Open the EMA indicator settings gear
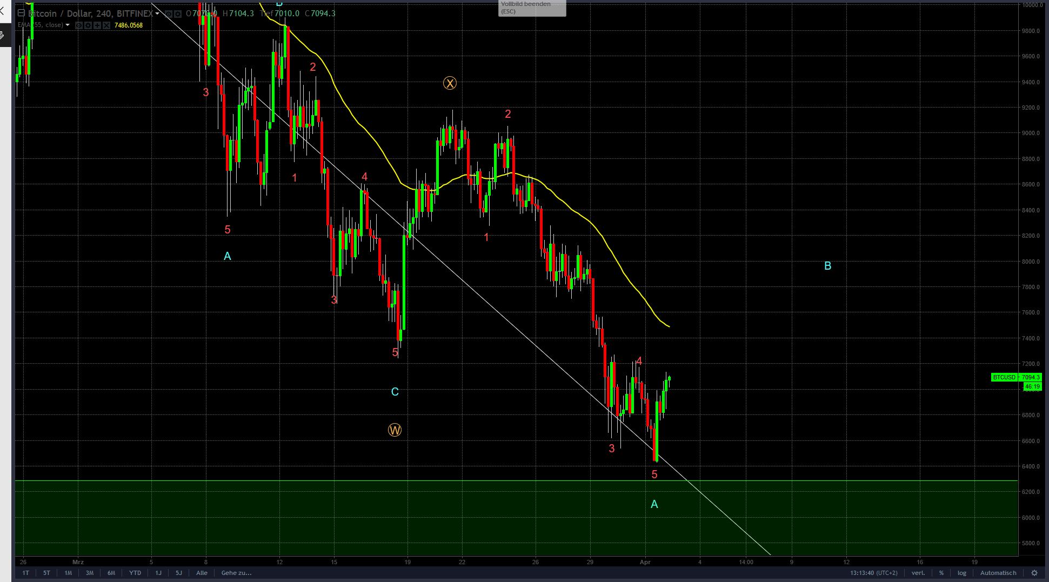1049x582 pixels. (x=88, y=25)
